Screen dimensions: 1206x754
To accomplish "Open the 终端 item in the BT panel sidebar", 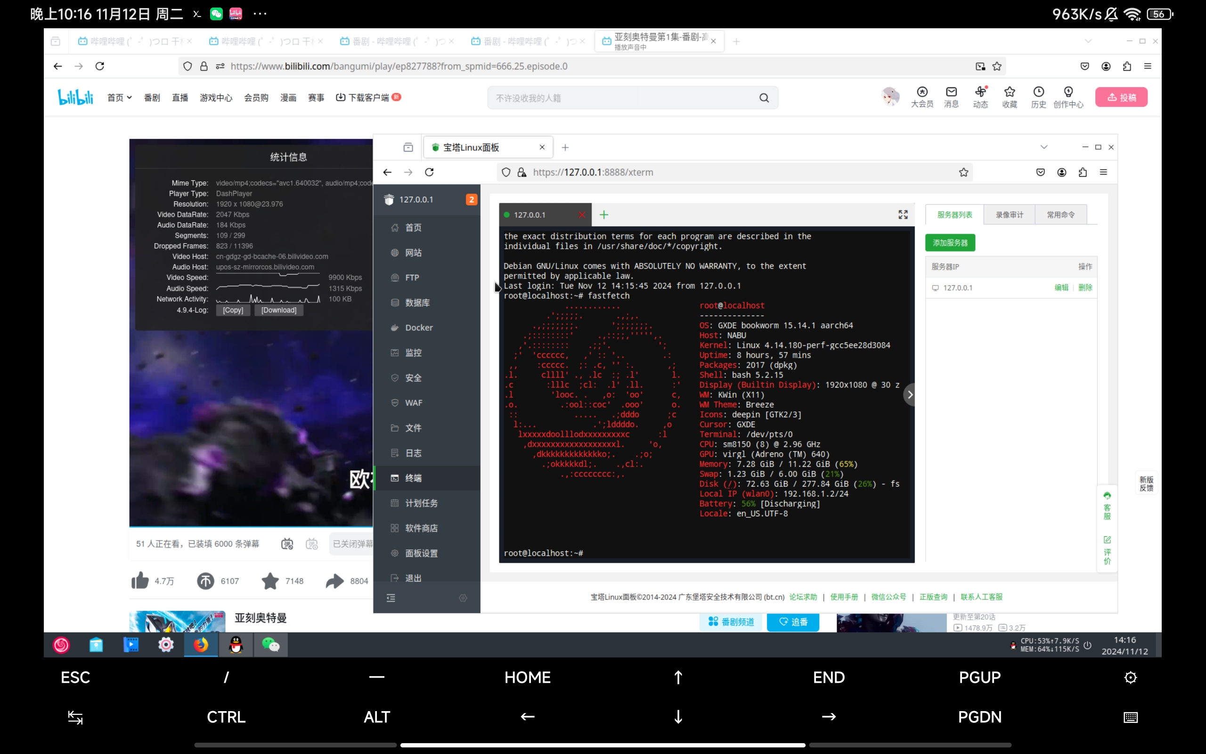I will pos(413,478).
